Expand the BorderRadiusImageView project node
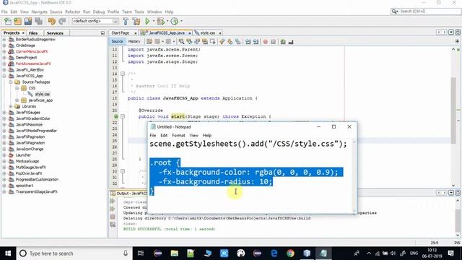Image resolution: width=462 pixels, height=260 pixels. (4, 39)
